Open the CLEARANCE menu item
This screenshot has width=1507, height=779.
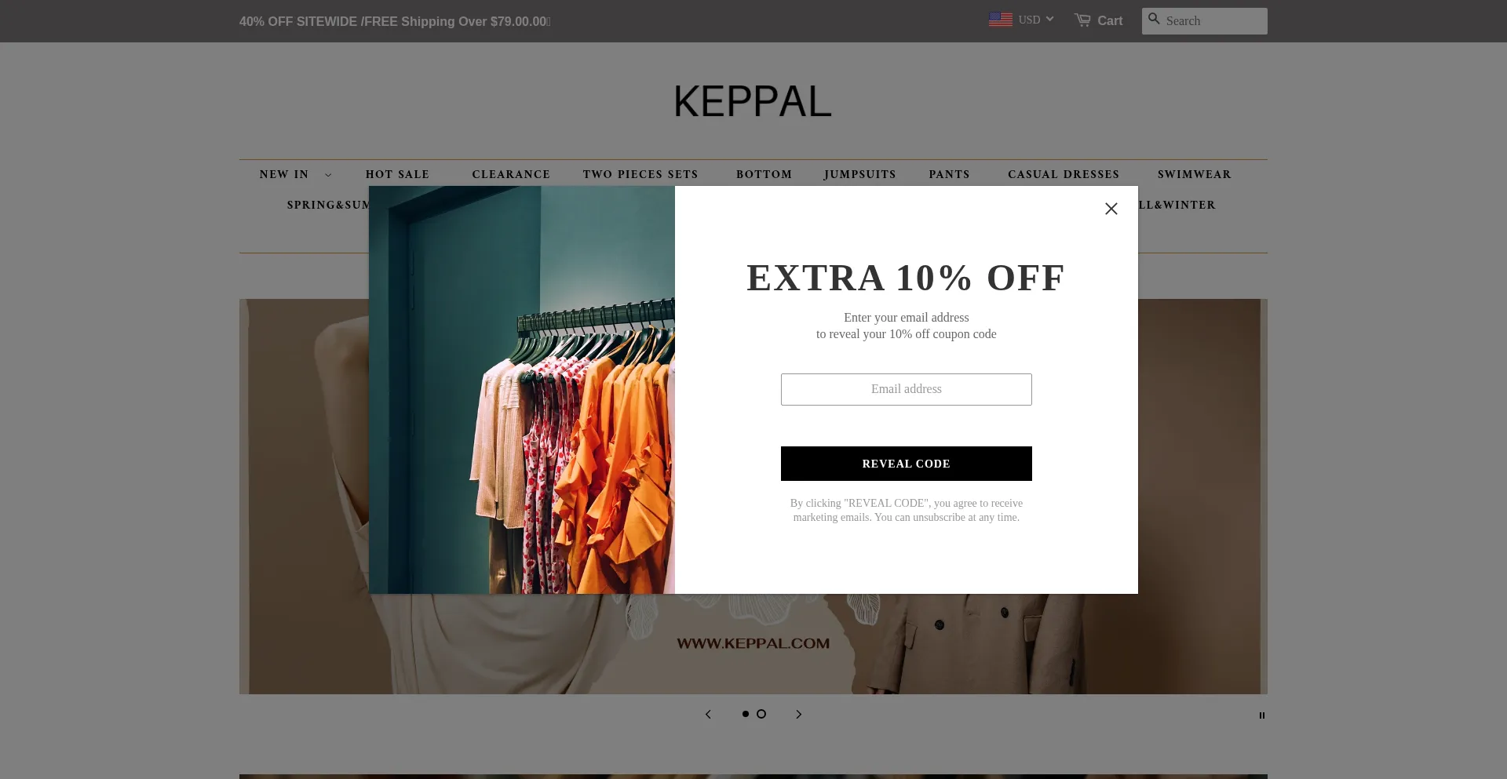point(511,174)
